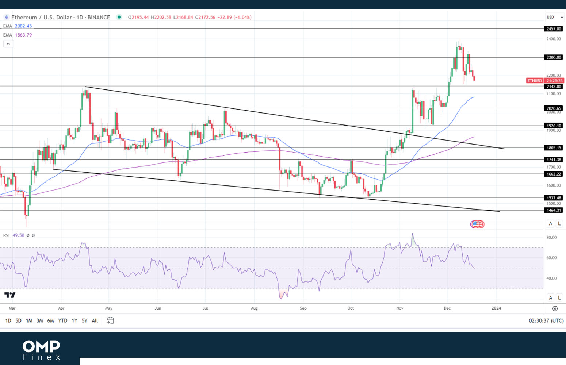Screen dimensions: 566x365
Task: Click the 1805.15 price level label
Action: click(554, 148)
